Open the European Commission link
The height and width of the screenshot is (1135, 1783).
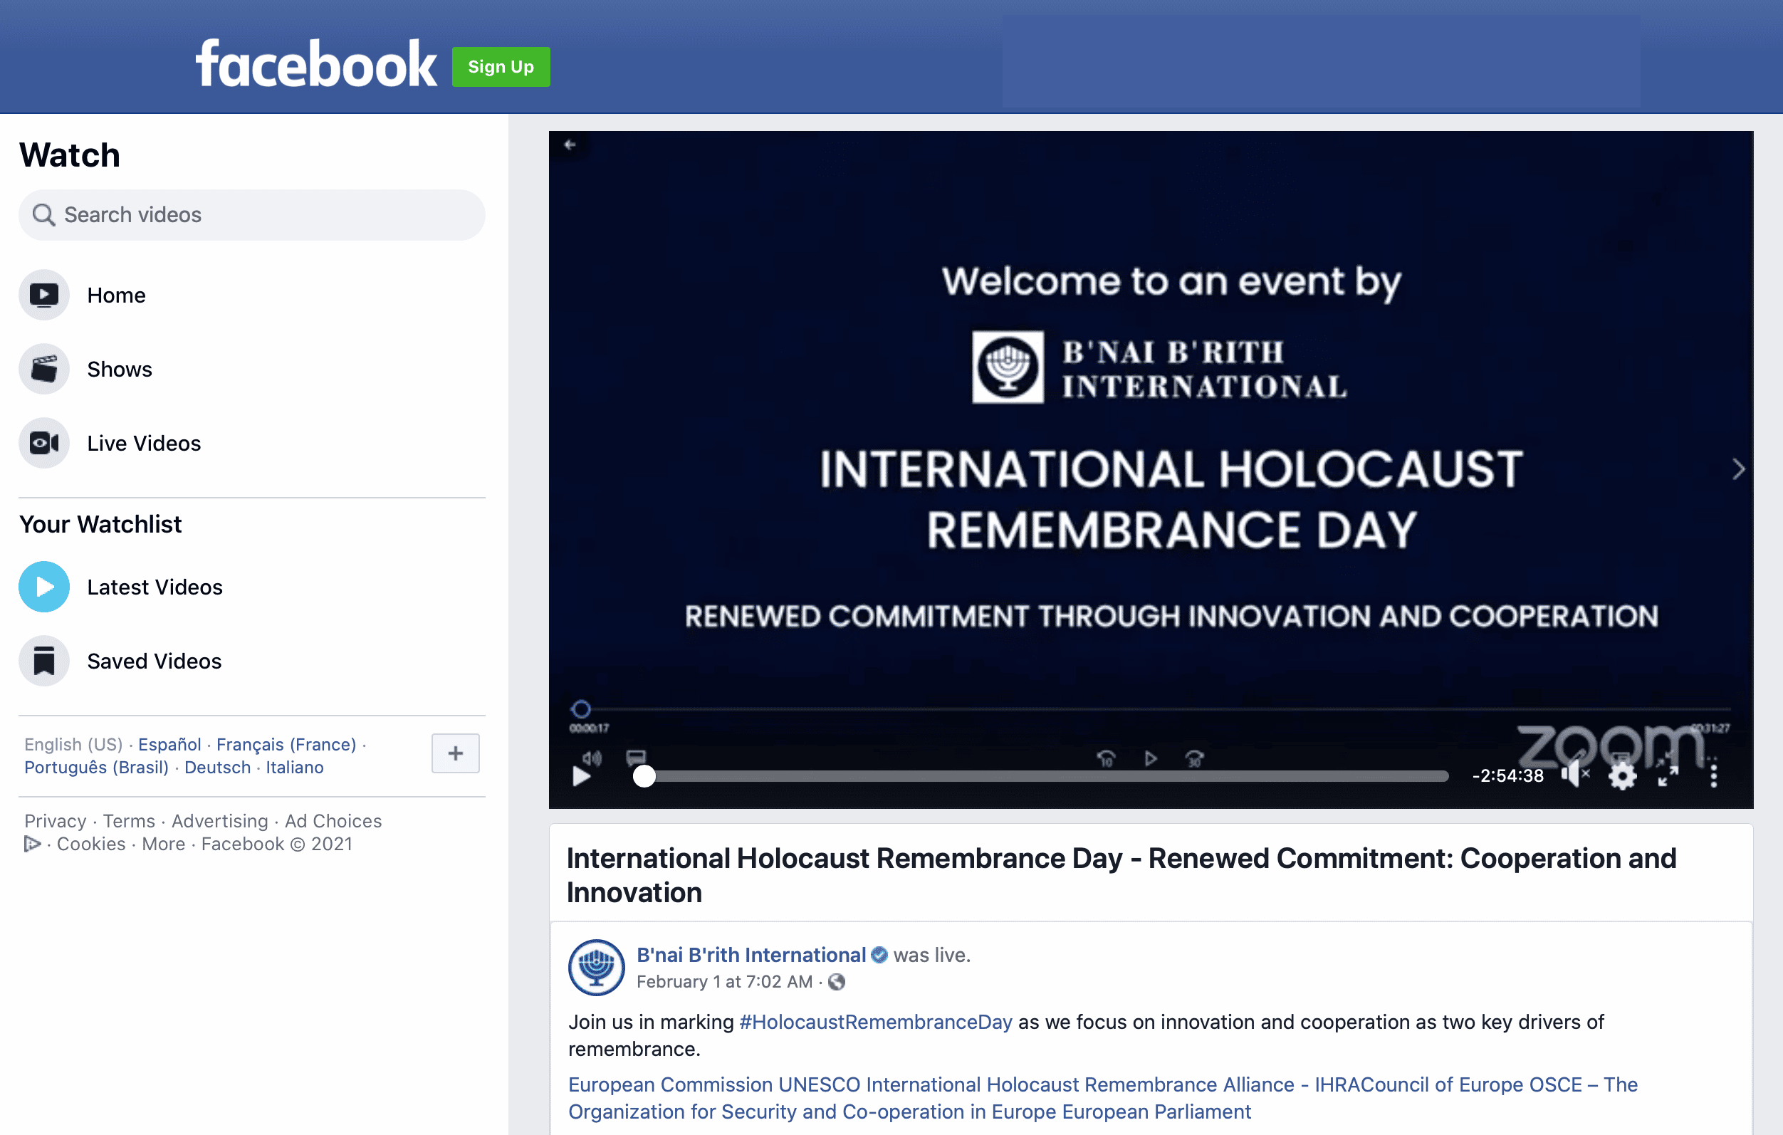tap(670, 1084)
